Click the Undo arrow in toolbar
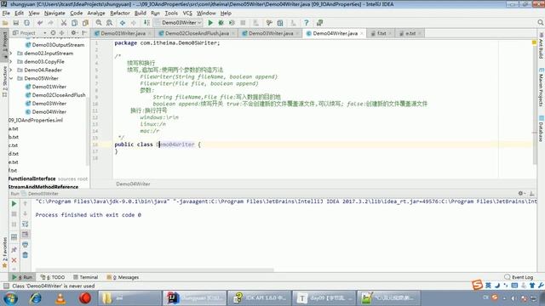Viewport: 545px width, 306px height. click(40, 23)
